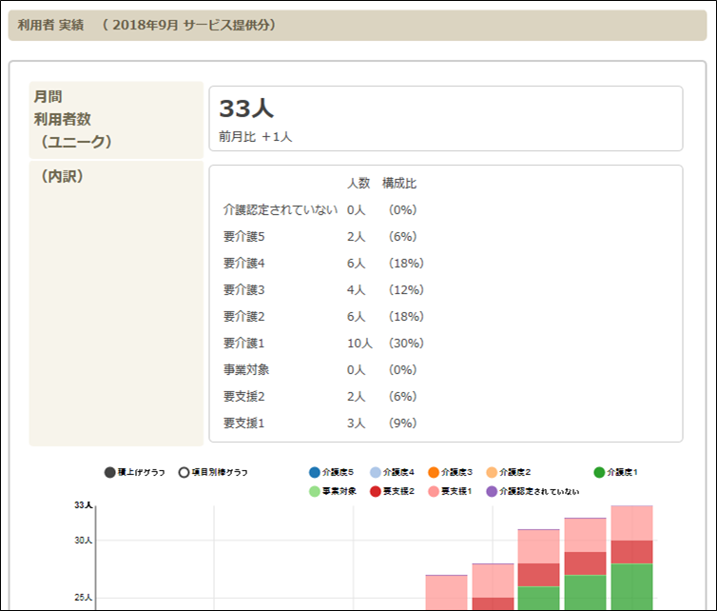
Task: Click the (内訳) label
Action: tap(62, 176)
